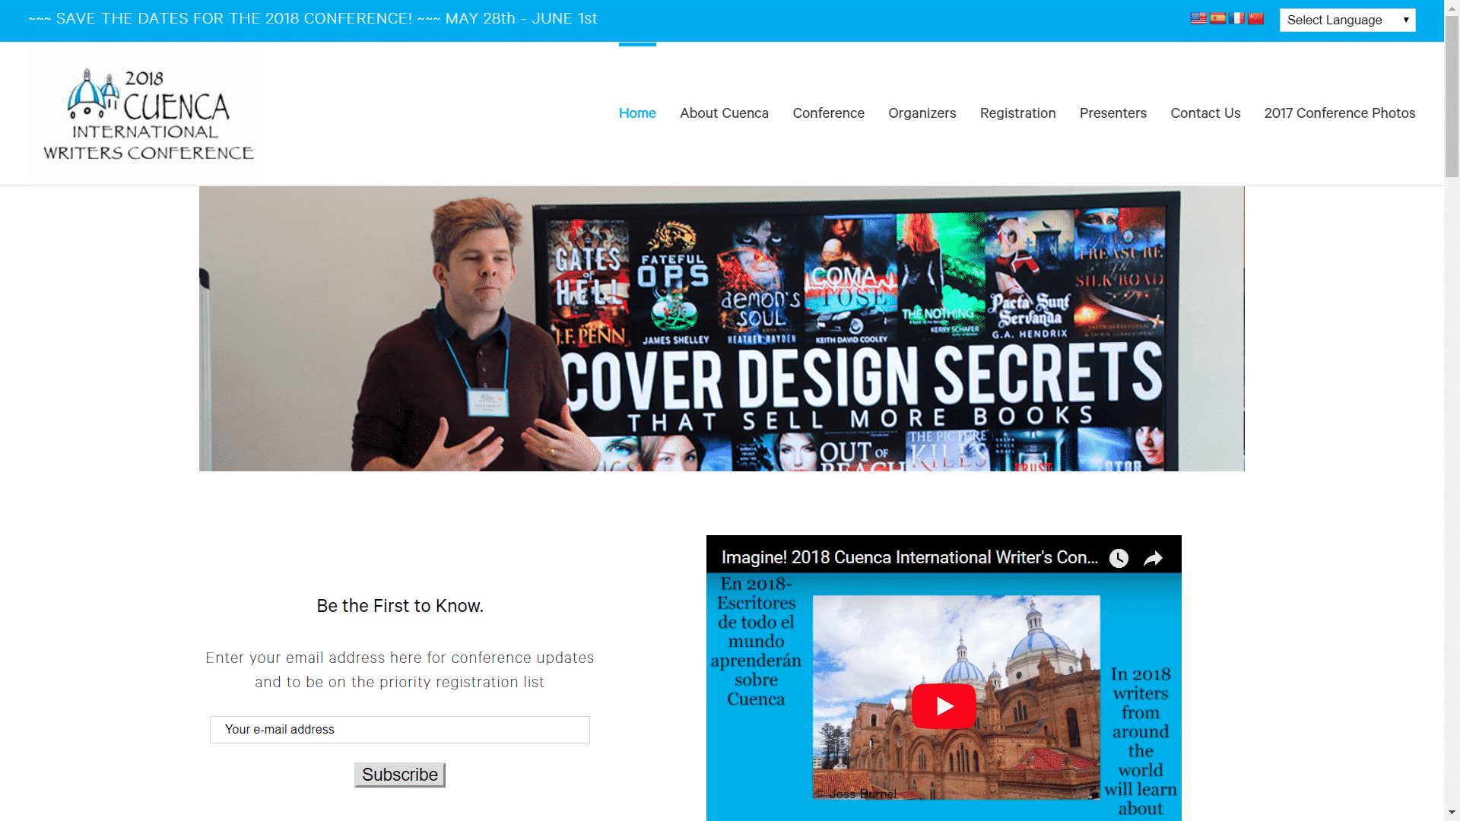1460x821 pixels.
Task: Click the Cover Design Secrets banner image
Action: tap(722, 328)
